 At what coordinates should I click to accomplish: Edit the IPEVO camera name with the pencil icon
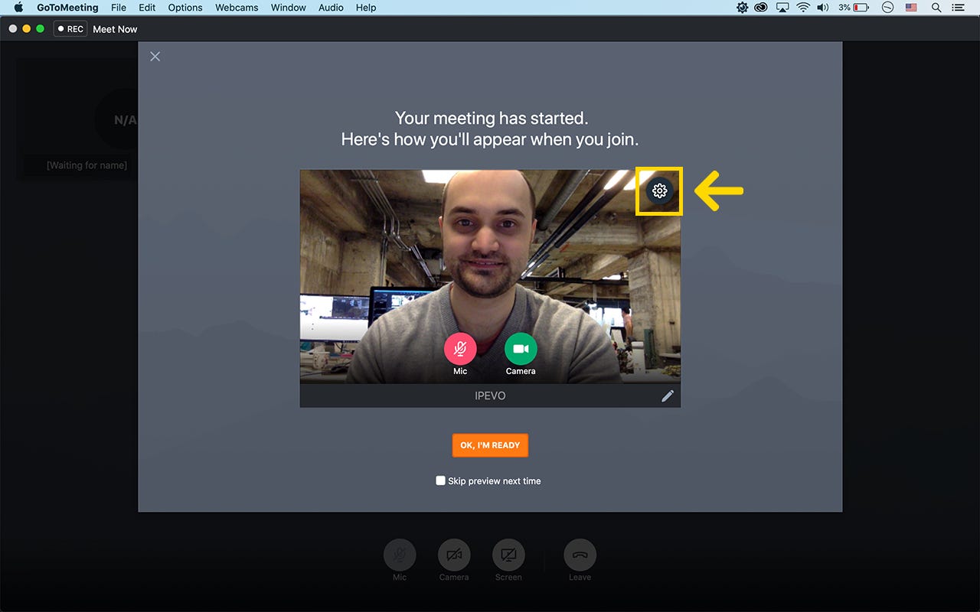coord(668,396)
